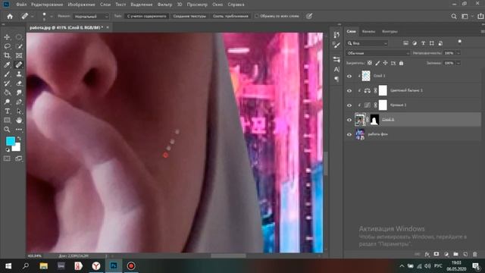Open the Edit Toolbar three-dots button
Image resolution: width=485 pixels, height=273 pixels.
tap(19, 130)
